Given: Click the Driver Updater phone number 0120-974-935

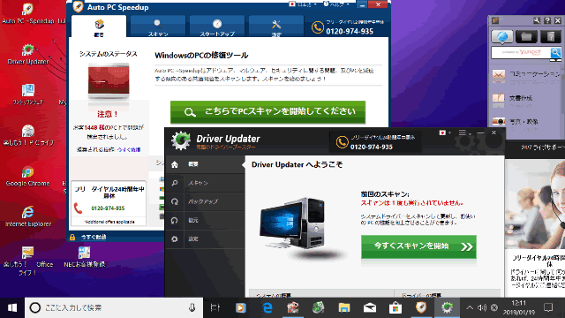Looking at the screenshot, I should tap(372, 147).
